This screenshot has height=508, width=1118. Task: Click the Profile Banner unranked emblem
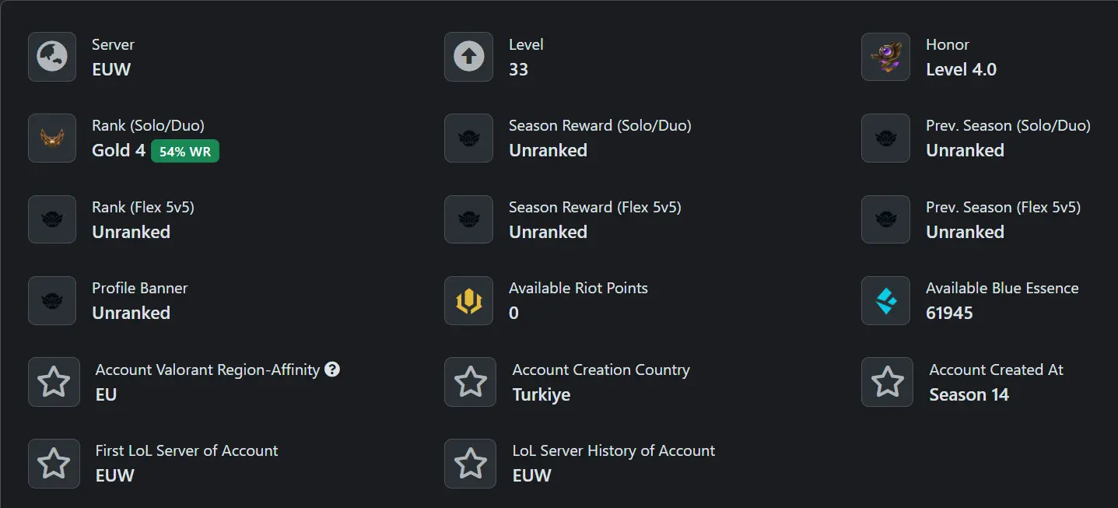pos(52,300)
